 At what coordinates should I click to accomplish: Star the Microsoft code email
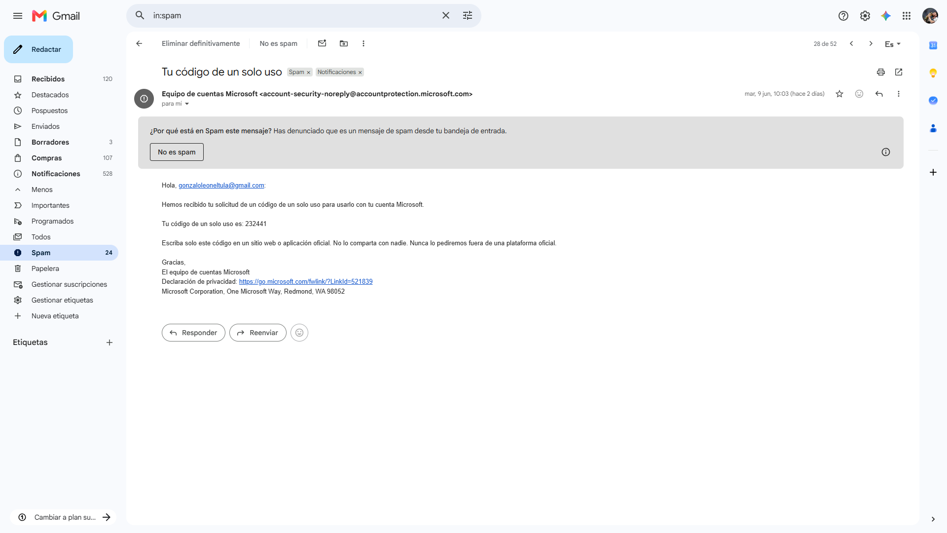pos(839,94)
